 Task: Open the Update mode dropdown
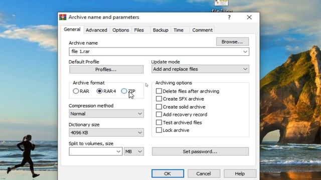(200, 69)
